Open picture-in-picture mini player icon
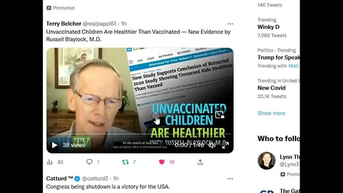 click(x=220, y=115)
